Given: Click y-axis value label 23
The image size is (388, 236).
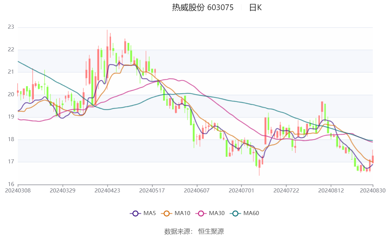Looking at the screenshot, I should pyautogui.click(x=11, y=27).
